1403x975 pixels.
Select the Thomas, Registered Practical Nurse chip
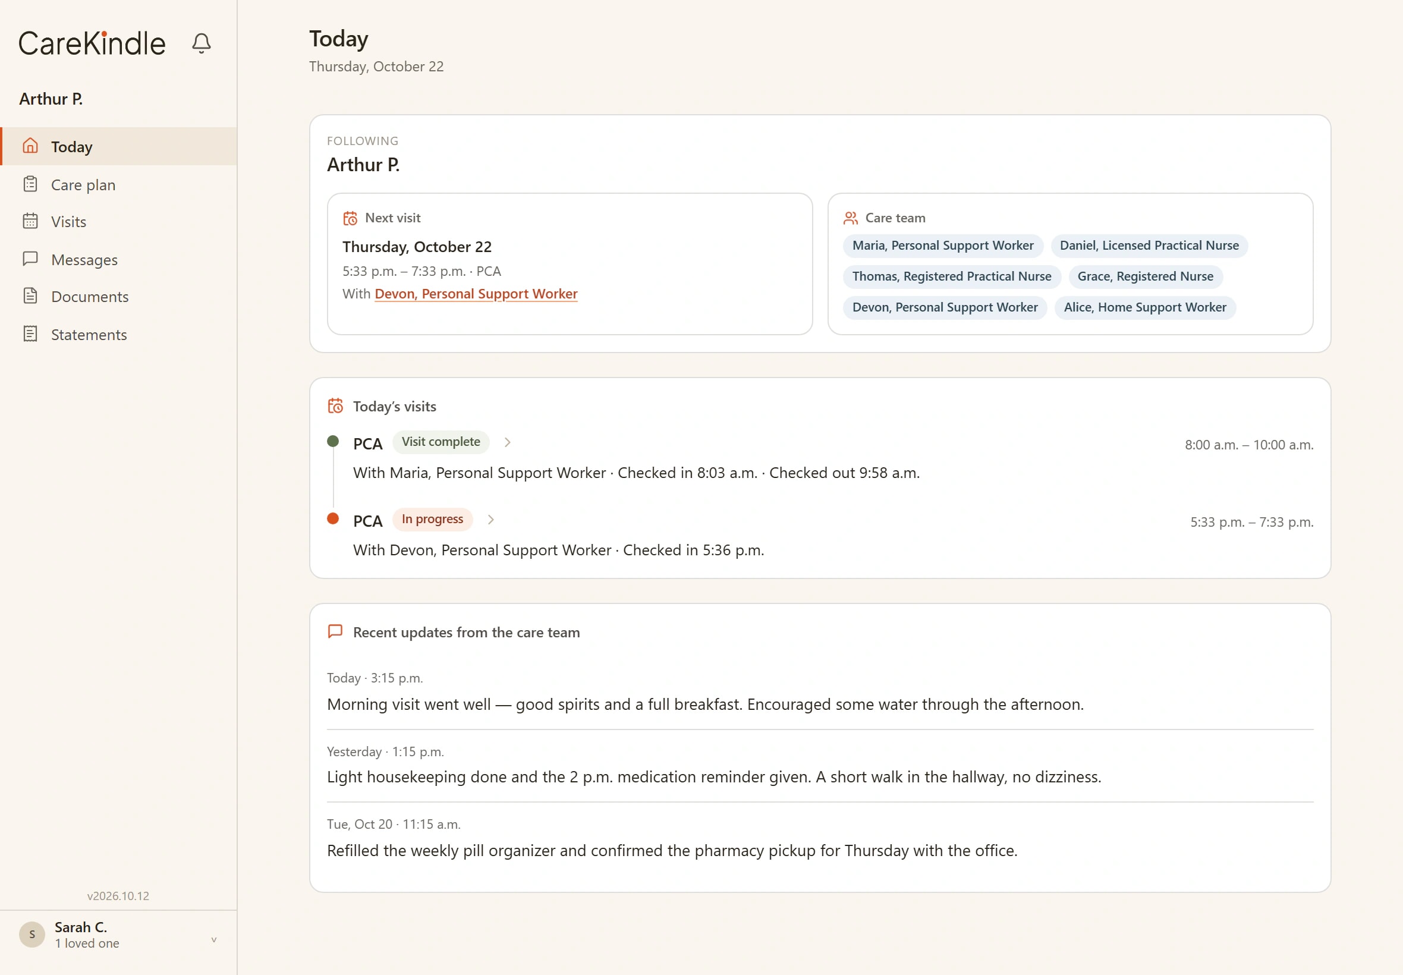(952, 276)
